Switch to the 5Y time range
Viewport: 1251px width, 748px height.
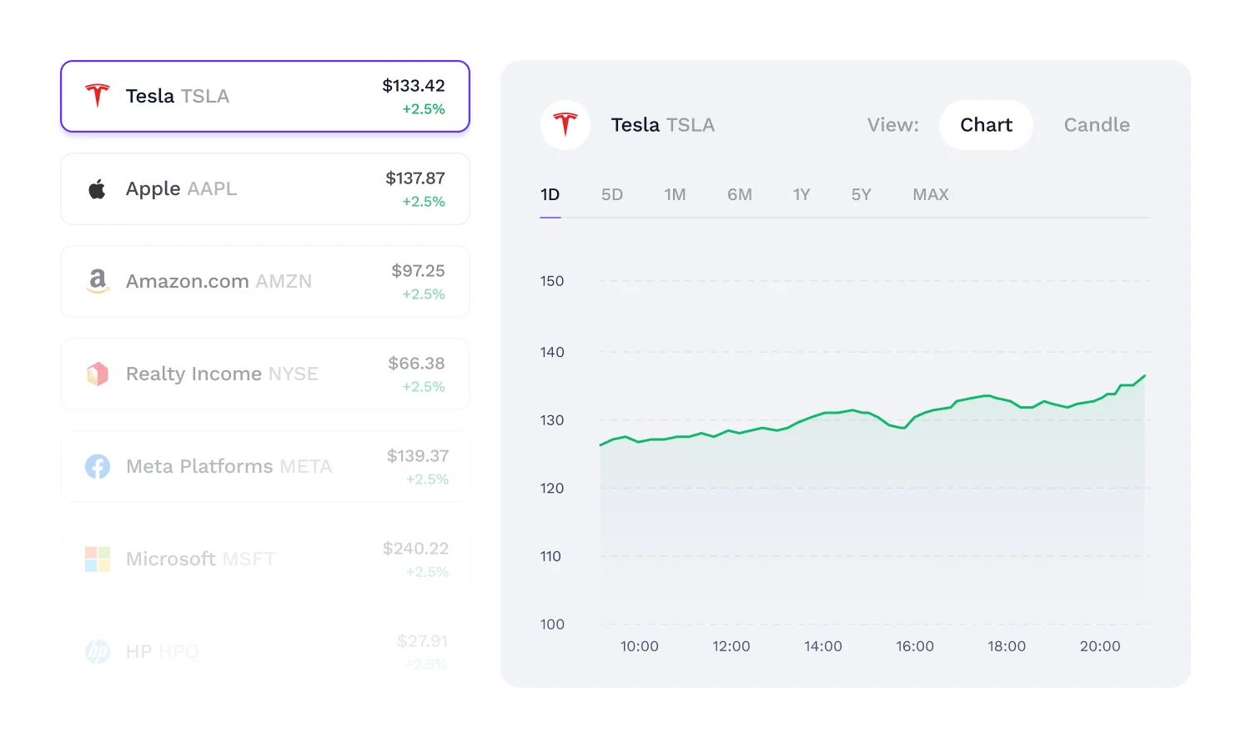861,195
